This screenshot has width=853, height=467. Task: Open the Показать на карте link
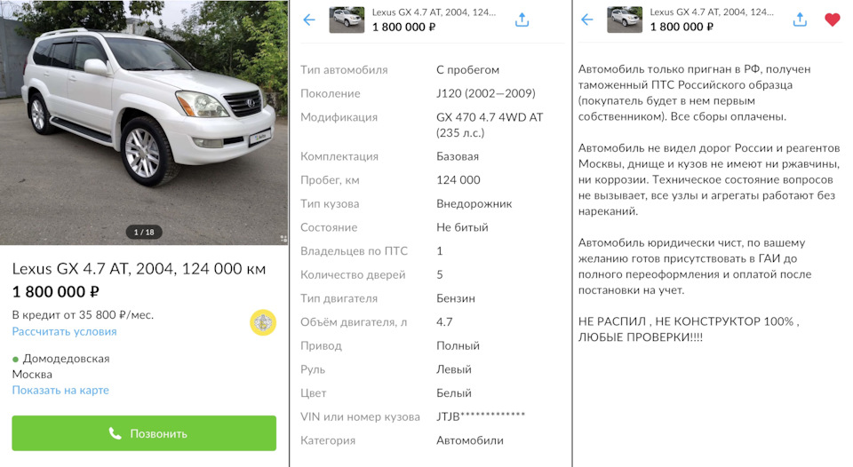60,391
